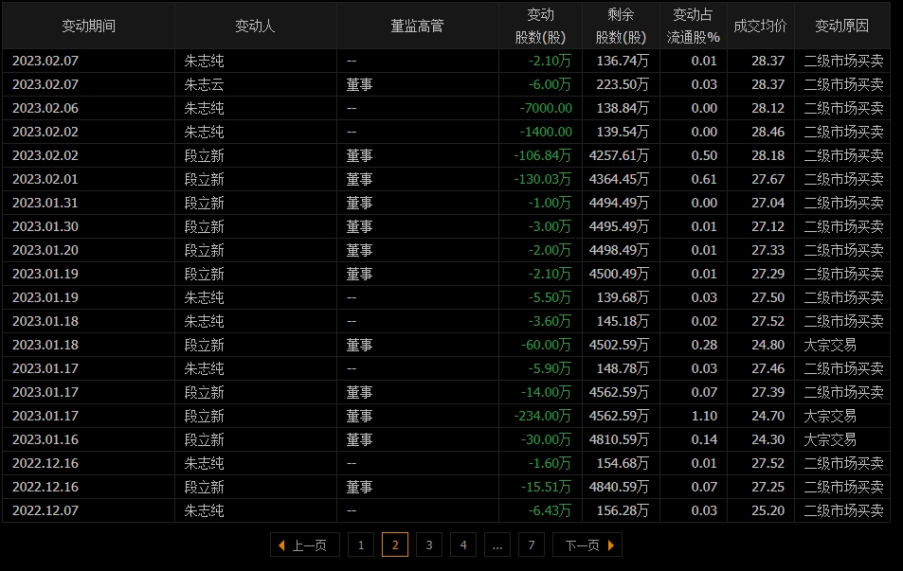Click 大宗交易 in the 24.80 price row

(x=830, y=345)
